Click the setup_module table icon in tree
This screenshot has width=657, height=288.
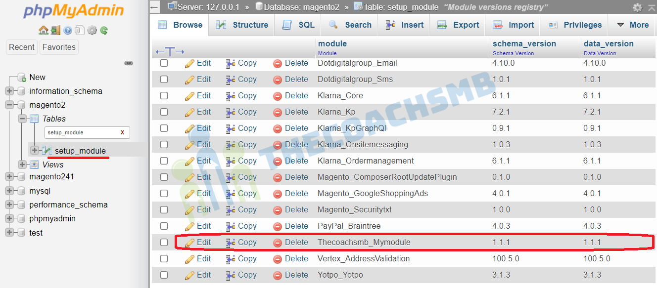pyautogui.click(x=47, y=150)
